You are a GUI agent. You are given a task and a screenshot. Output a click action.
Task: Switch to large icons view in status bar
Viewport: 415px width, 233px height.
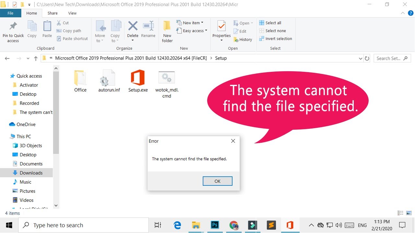409,213
